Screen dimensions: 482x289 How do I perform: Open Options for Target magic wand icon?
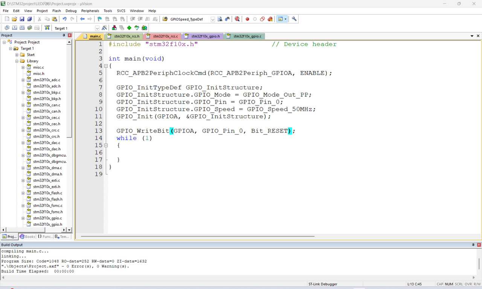click(x=104, y=28)
